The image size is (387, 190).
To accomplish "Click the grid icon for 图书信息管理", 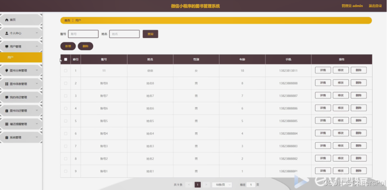I will 7,84.
